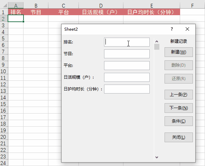The image size is (205, 166).
Task: Go to previous record with 上一条(P)
Action: [179, 95]
